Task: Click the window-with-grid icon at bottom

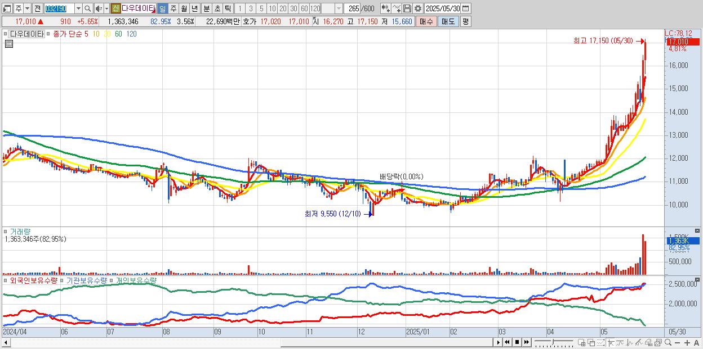Action: [x=581, y=342]
